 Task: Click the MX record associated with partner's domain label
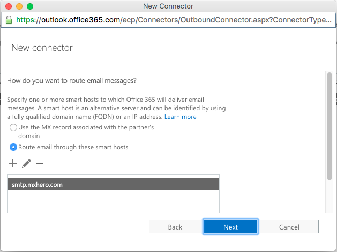tap(86, 132)
